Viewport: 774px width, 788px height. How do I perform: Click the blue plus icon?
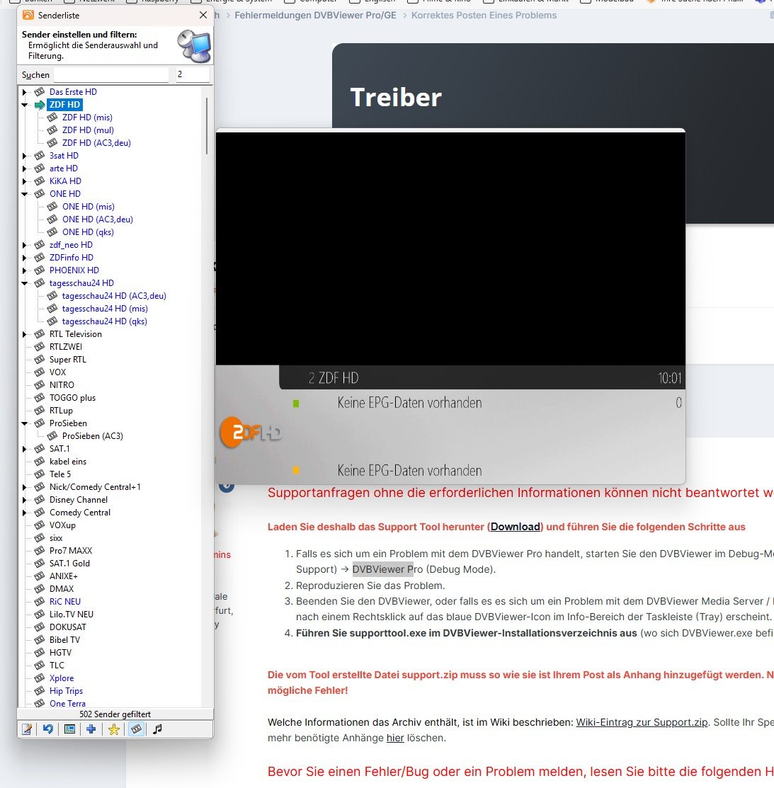[x=91, y=729]
